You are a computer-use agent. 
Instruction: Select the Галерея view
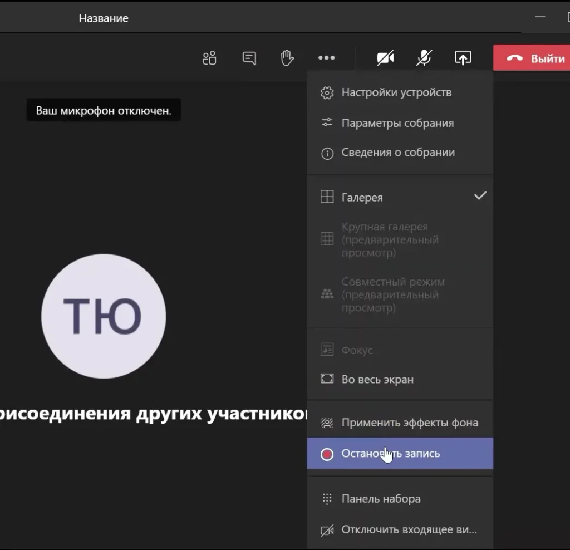(400, 197)
